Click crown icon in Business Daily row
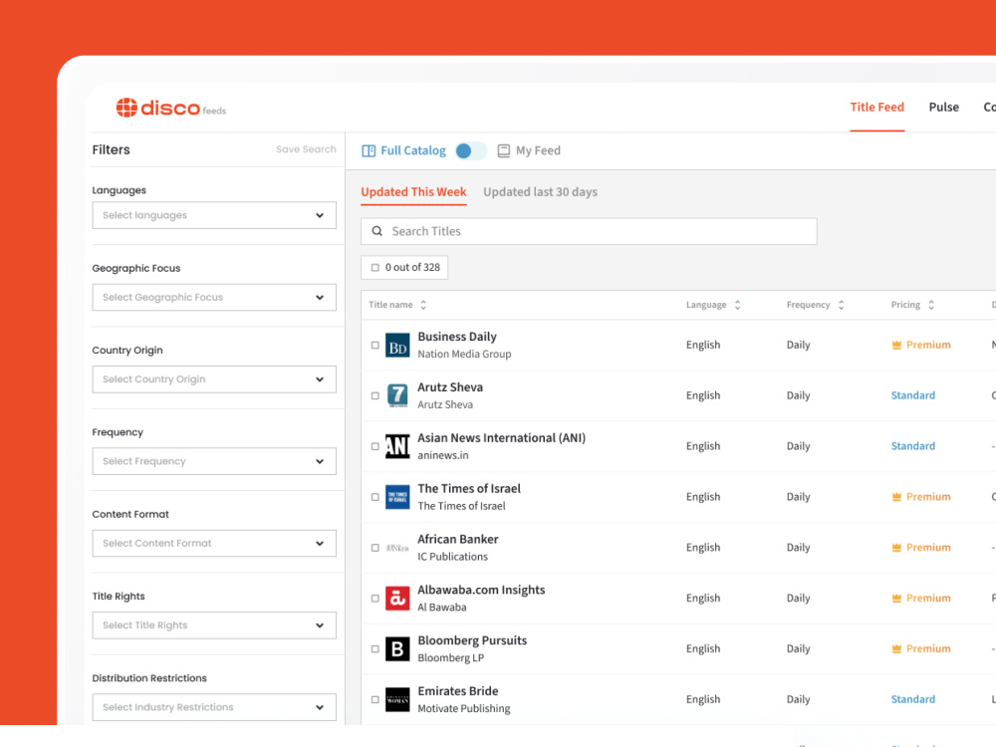Screen dimensions: 996x747 [x=897, y=345]
